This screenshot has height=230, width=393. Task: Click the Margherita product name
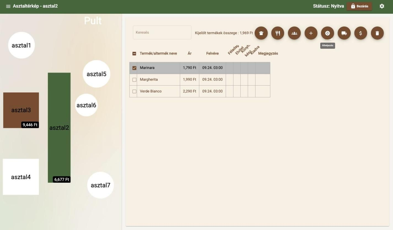click(149, 80)
